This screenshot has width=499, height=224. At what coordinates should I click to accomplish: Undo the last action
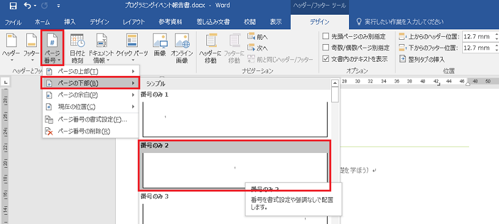point(28,6)
